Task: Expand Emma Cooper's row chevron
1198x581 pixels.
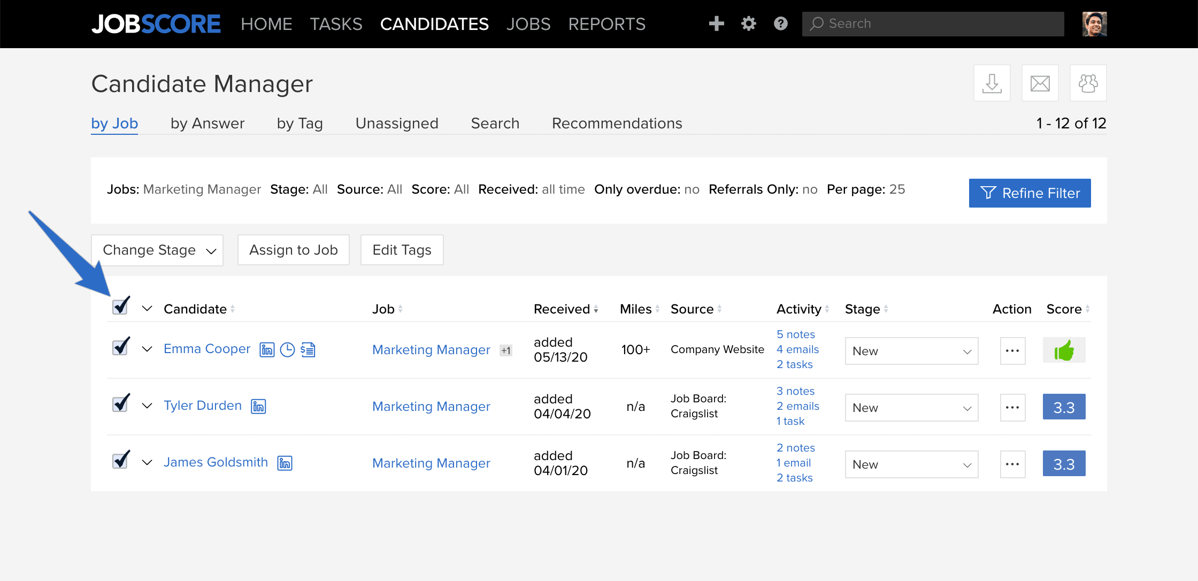Action: (147, 349)
